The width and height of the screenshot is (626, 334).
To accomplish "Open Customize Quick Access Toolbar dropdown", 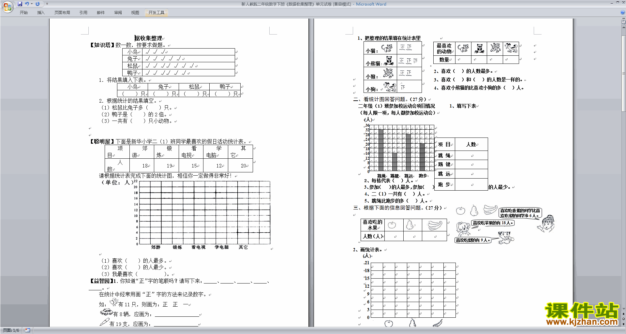I will pyautogui.click(x=47, y=4).
